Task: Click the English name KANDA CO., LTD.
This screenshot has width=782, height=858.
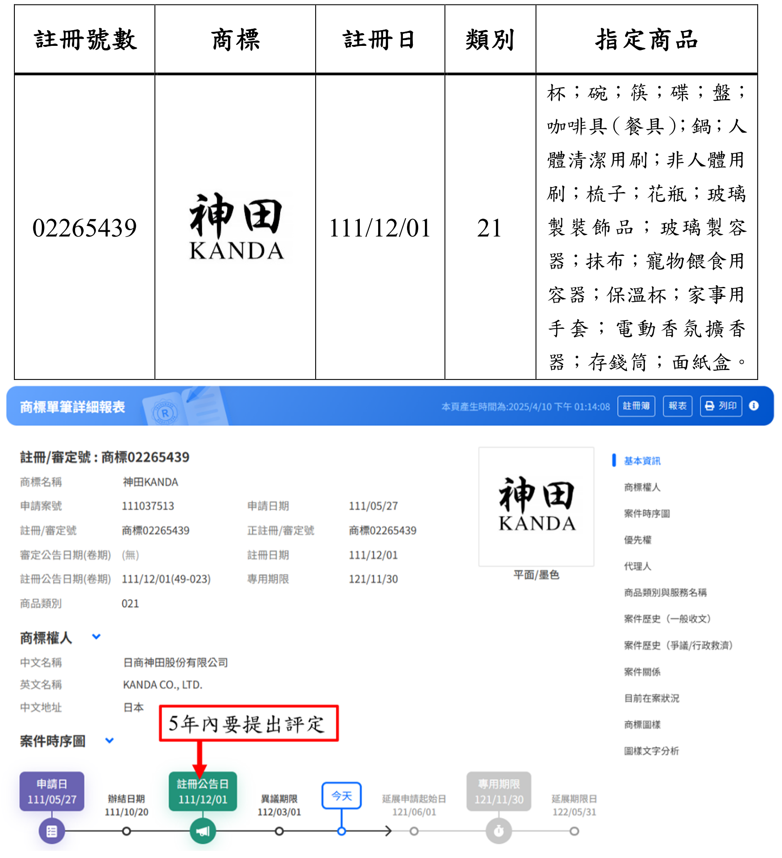Action: click(163, 685)
